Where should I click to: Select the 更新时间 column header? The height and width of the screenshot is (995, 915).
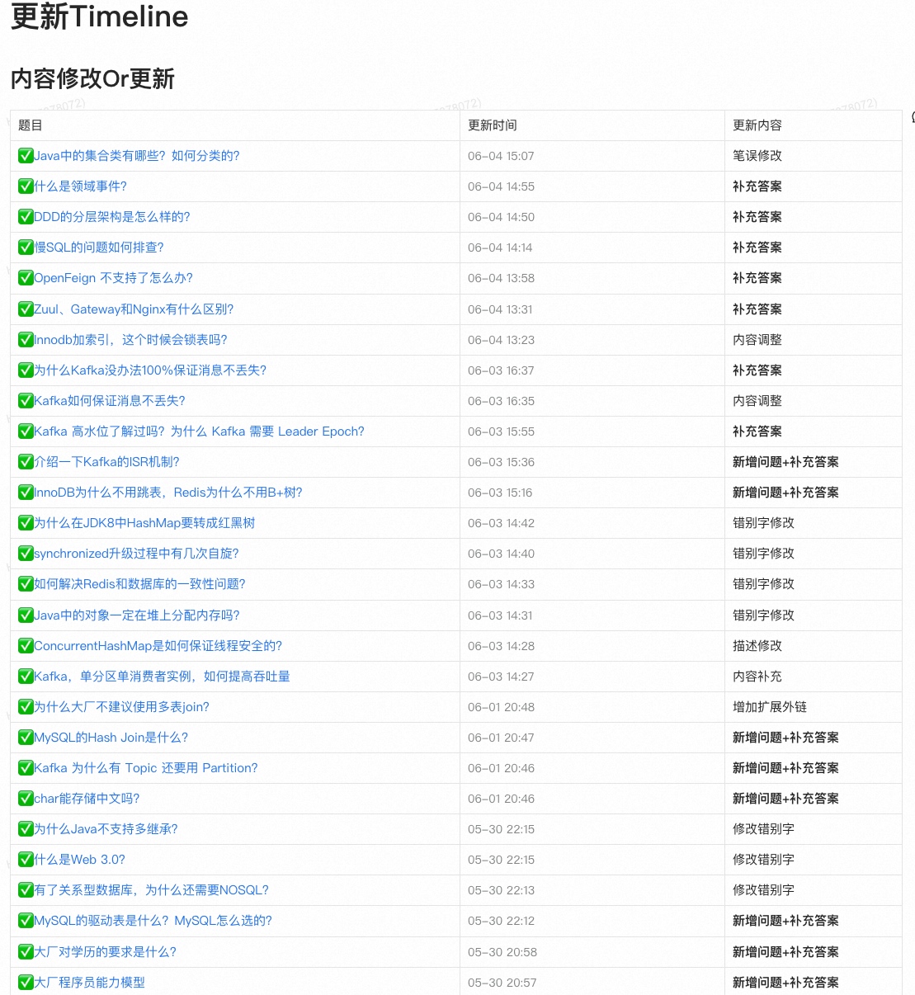[493, 125]
